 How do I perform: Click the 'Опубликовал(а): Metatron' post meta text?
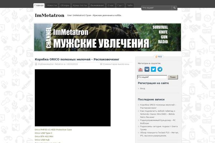(58, 64)
